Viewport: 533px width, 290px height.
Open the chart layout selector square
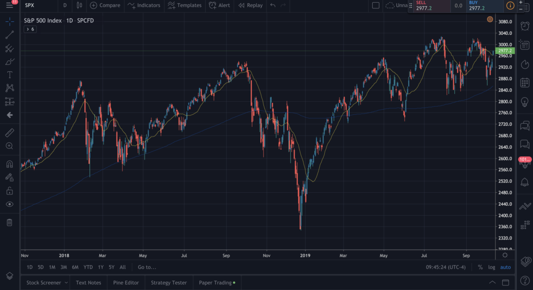coord(376,5)
